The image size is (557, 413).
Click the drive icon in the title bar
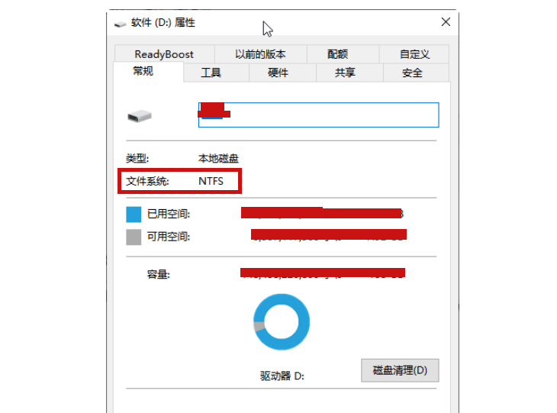coord(120,24)
